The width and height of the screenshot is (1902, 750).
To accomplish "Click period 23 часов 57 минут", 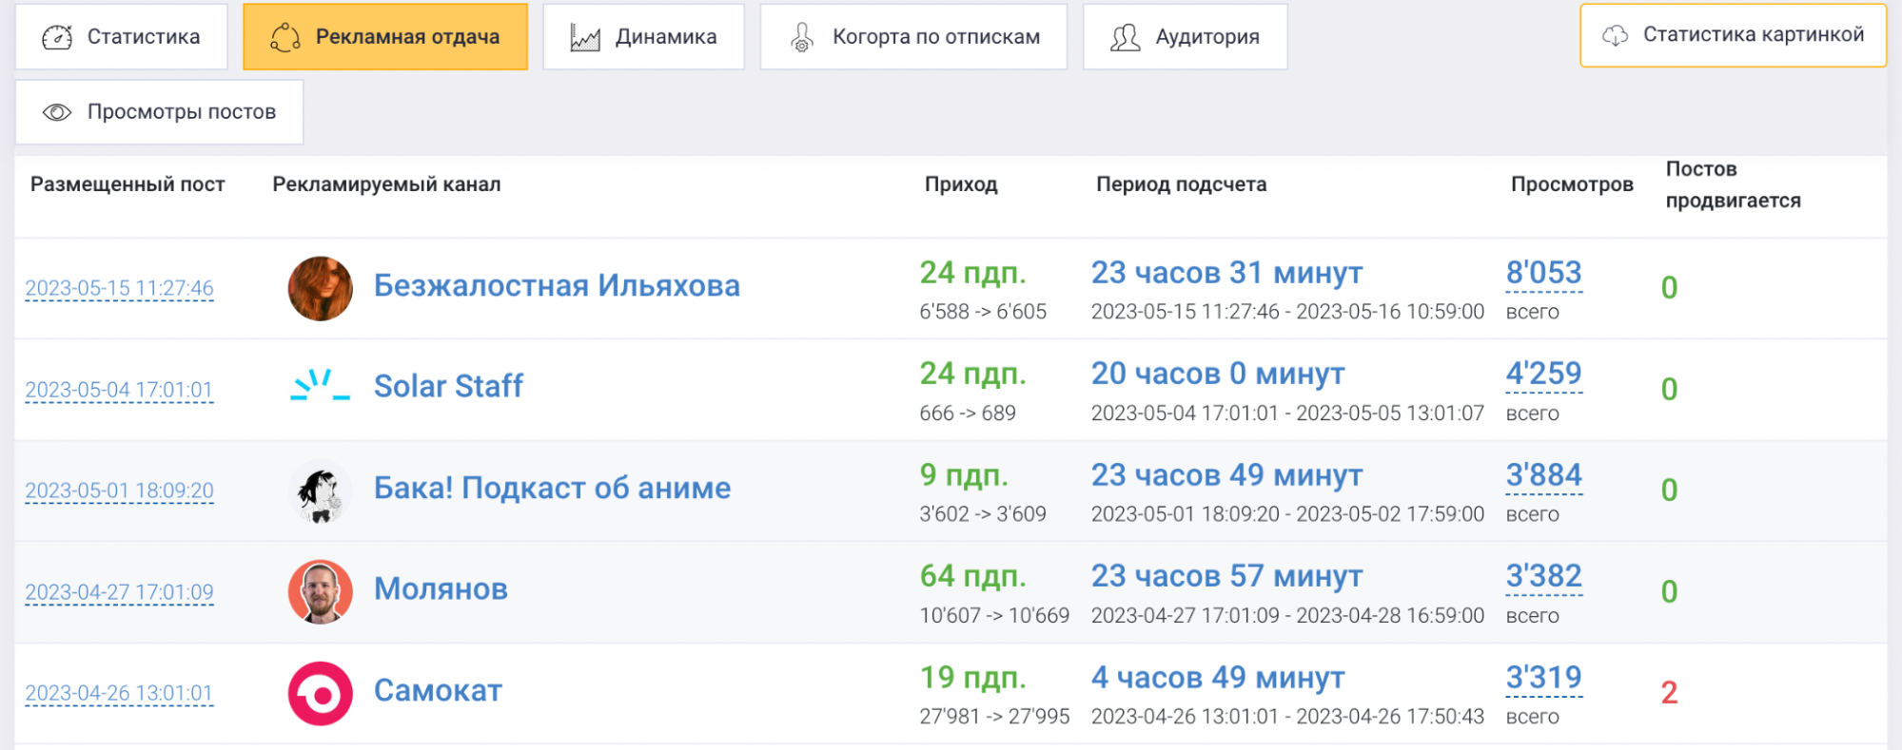I will tap(1226, 576).
